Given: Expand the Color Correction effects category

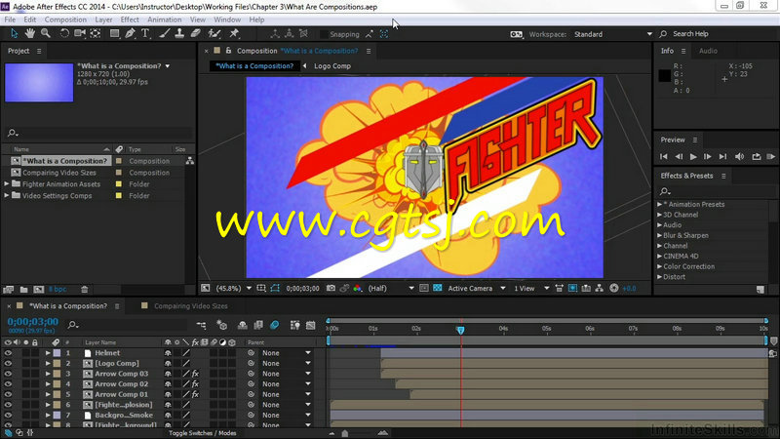Looking at the screenshot, I should coord(660,266).
